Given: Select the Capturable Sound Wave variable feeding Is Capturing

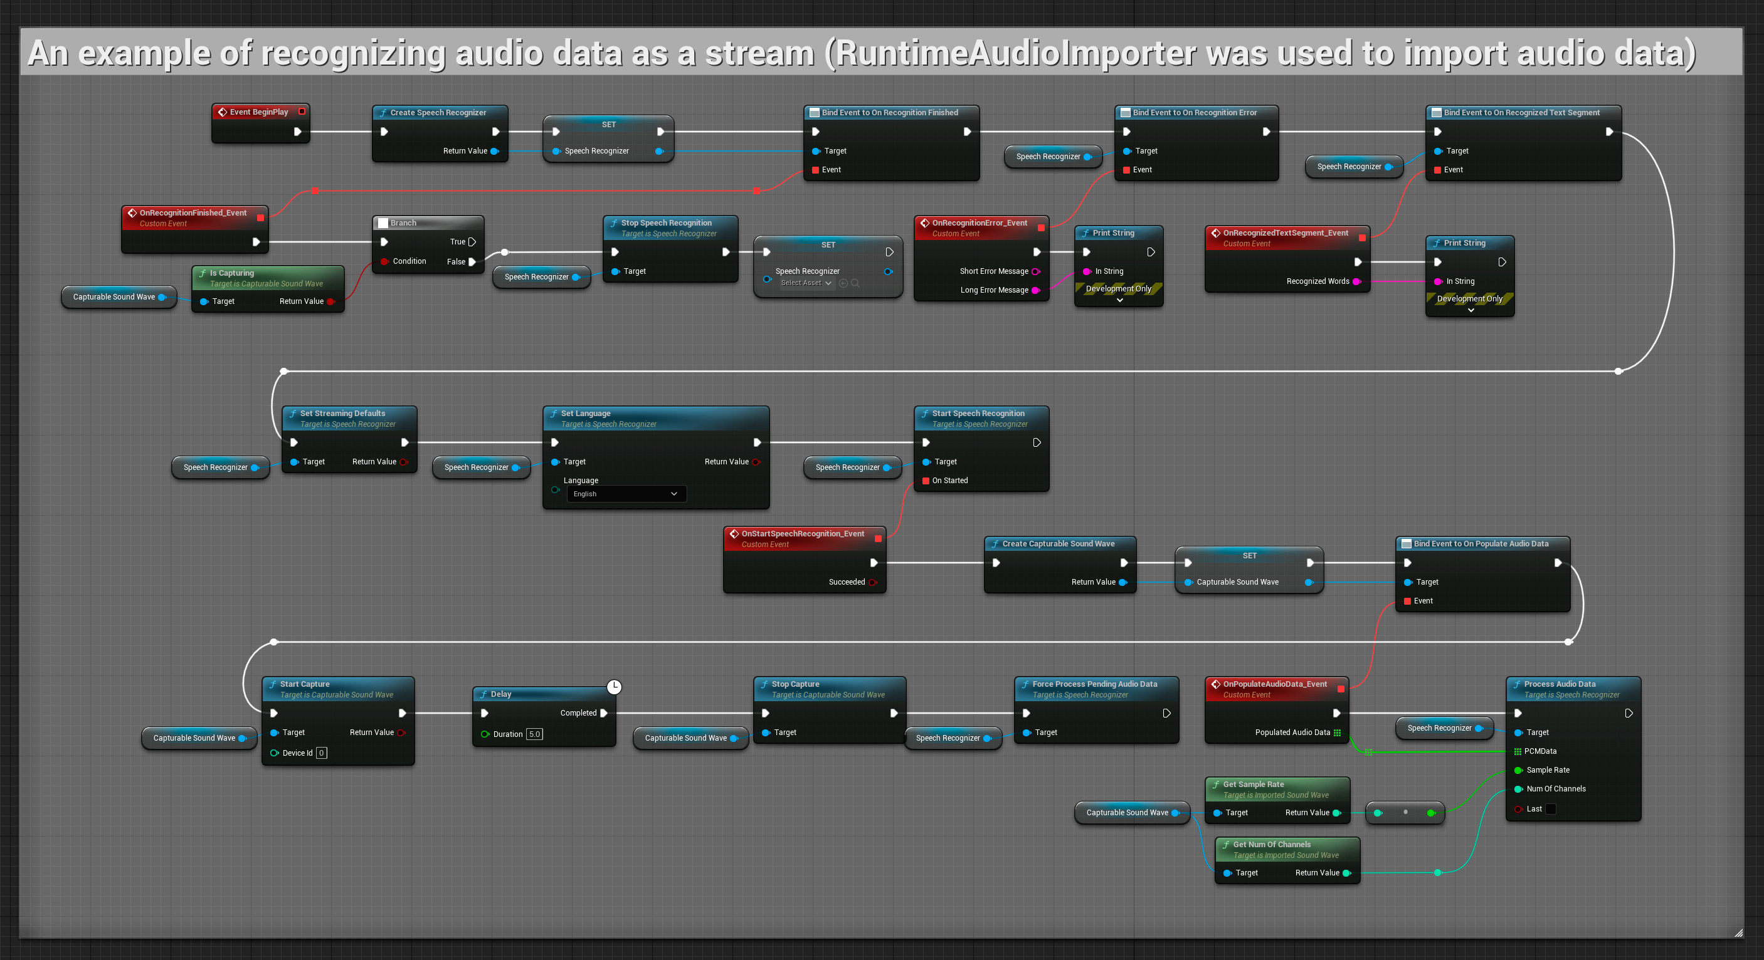Looking at the screenshot, I should (119, 297).
